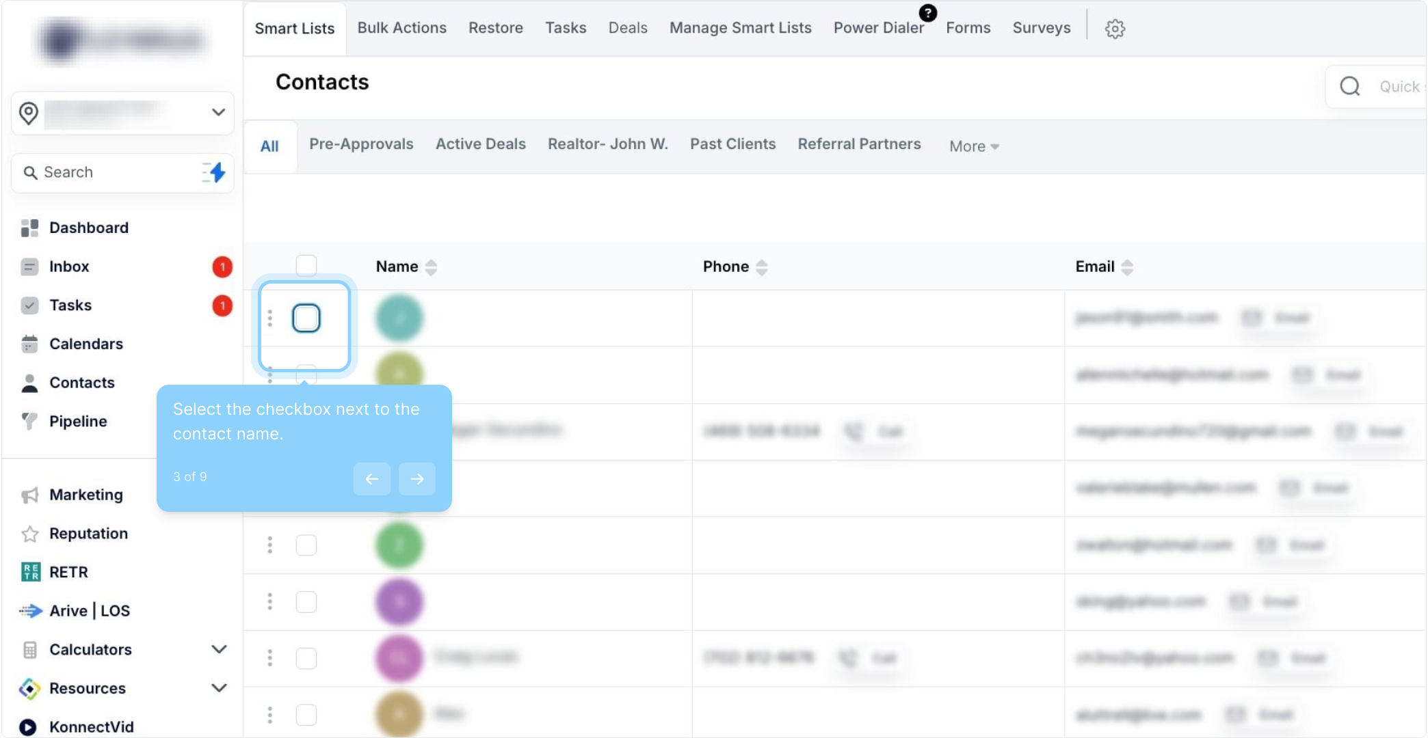
Task: Open KonnectVid in the sidebar
Action: click(x=91, y=727)
